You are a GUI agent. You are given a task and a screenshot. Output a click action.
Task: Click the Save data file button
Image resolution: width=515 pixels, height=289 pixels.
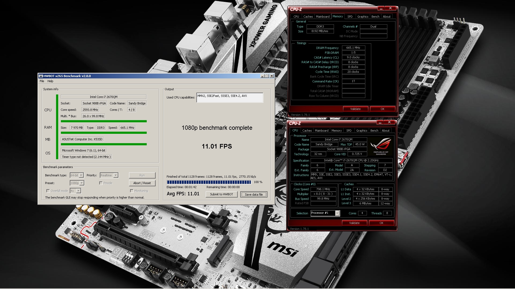point(254,194)
